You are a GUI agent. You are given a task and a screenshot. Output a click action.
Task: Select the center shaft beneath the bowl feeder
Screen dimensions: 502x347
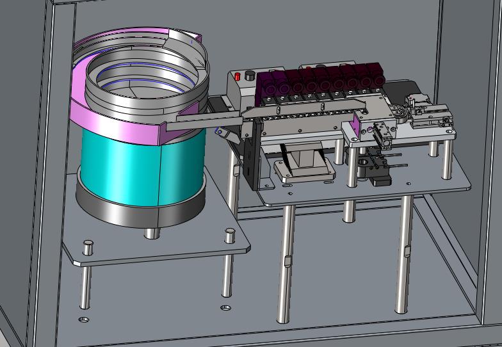[152, 233]
